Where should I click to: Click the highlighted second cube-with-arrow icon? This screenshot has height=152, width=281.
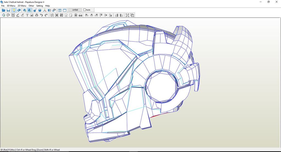click(x=29, y=10)
